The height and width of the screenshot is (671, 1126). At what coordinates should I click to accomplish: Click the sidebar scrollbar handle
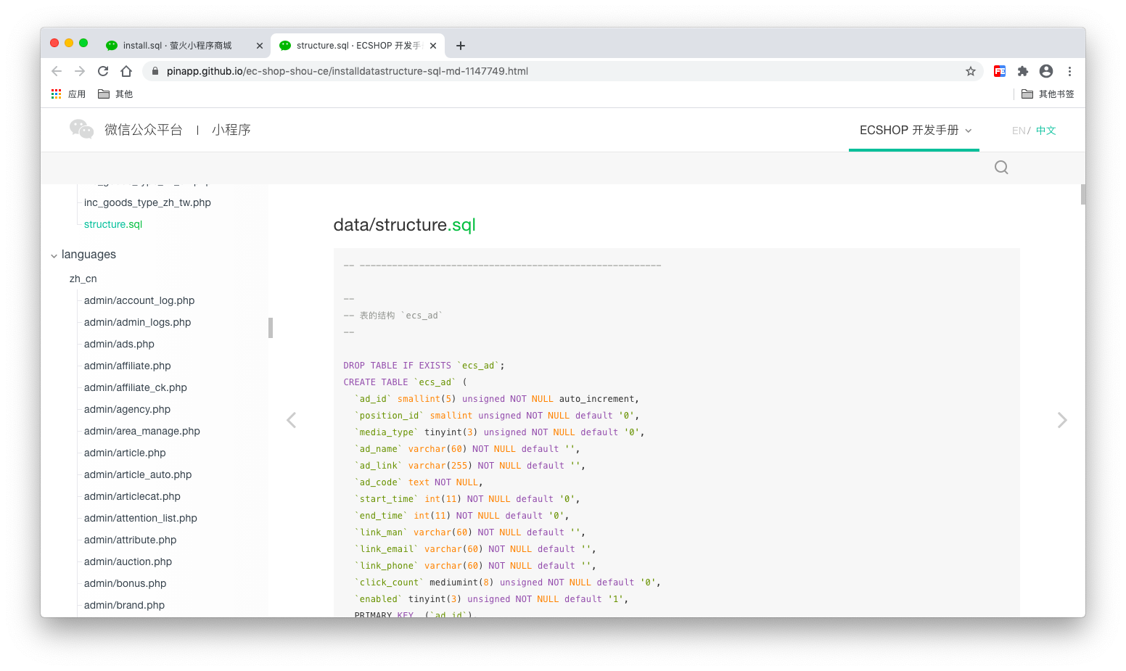271,328
